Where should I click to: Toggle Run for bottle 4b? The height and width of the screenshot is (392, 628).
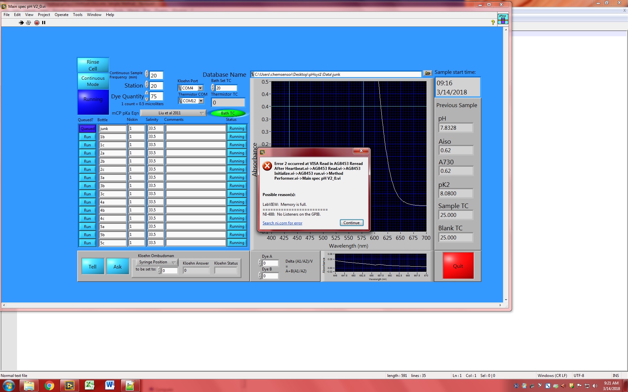click(x=87, y=210)
